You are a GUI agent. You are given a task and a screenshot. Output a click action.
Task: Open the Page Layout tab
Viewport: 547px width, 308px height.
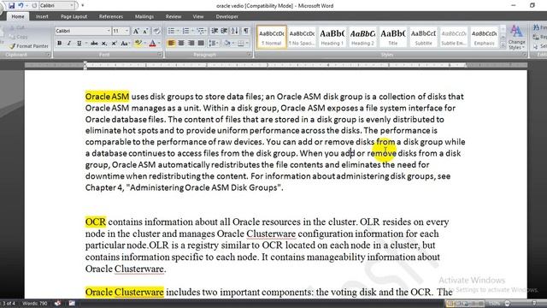(x=74, y=16)
